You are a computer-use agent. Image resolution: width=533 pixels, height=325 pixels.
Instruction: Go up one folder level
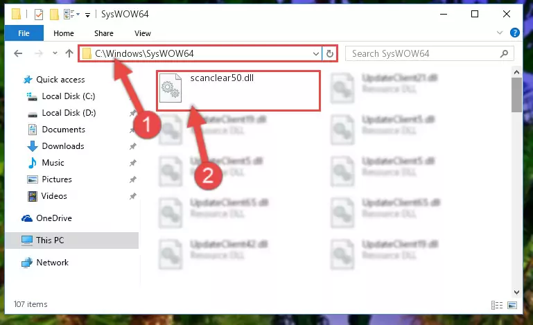click(x=69, y=53)
